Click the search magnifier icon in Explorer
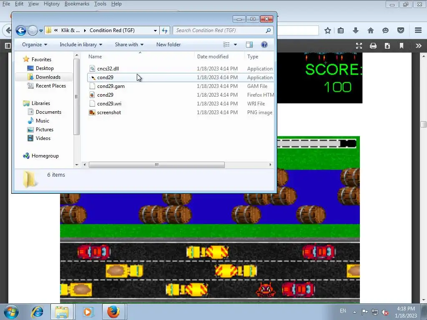The height and width of the screenshot is (320, 427). coord(268,30)
